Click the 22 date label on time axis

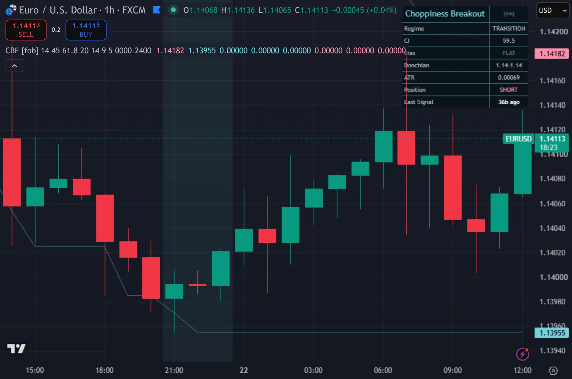244,370
